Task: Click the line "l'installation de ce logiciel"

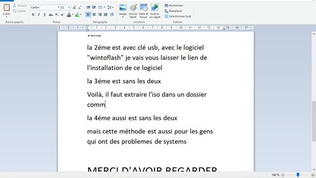Action: (124, 68)
